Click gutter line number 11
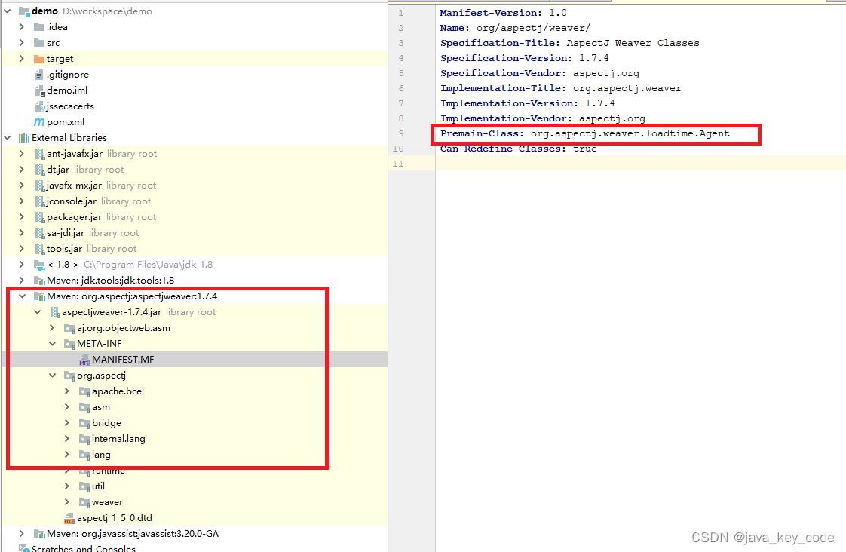846x552 pixels. (x=398, y=164)
